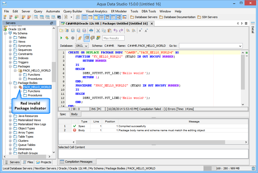Switch to the Body tab
258x173 pixels.
74,114
